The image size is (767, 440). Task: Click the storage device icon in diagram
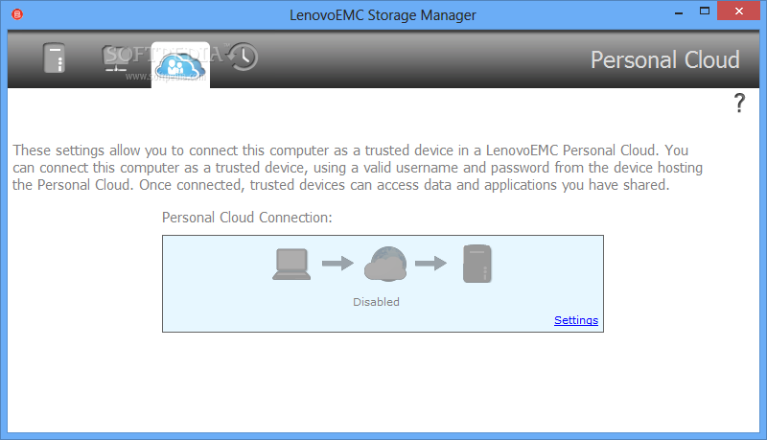click(476, 264)
